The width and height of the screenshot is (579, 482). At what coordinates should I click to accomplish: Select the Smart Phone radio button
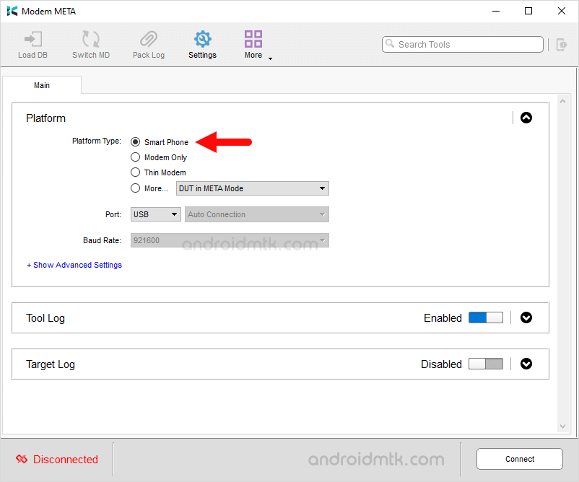pos(135,142)
